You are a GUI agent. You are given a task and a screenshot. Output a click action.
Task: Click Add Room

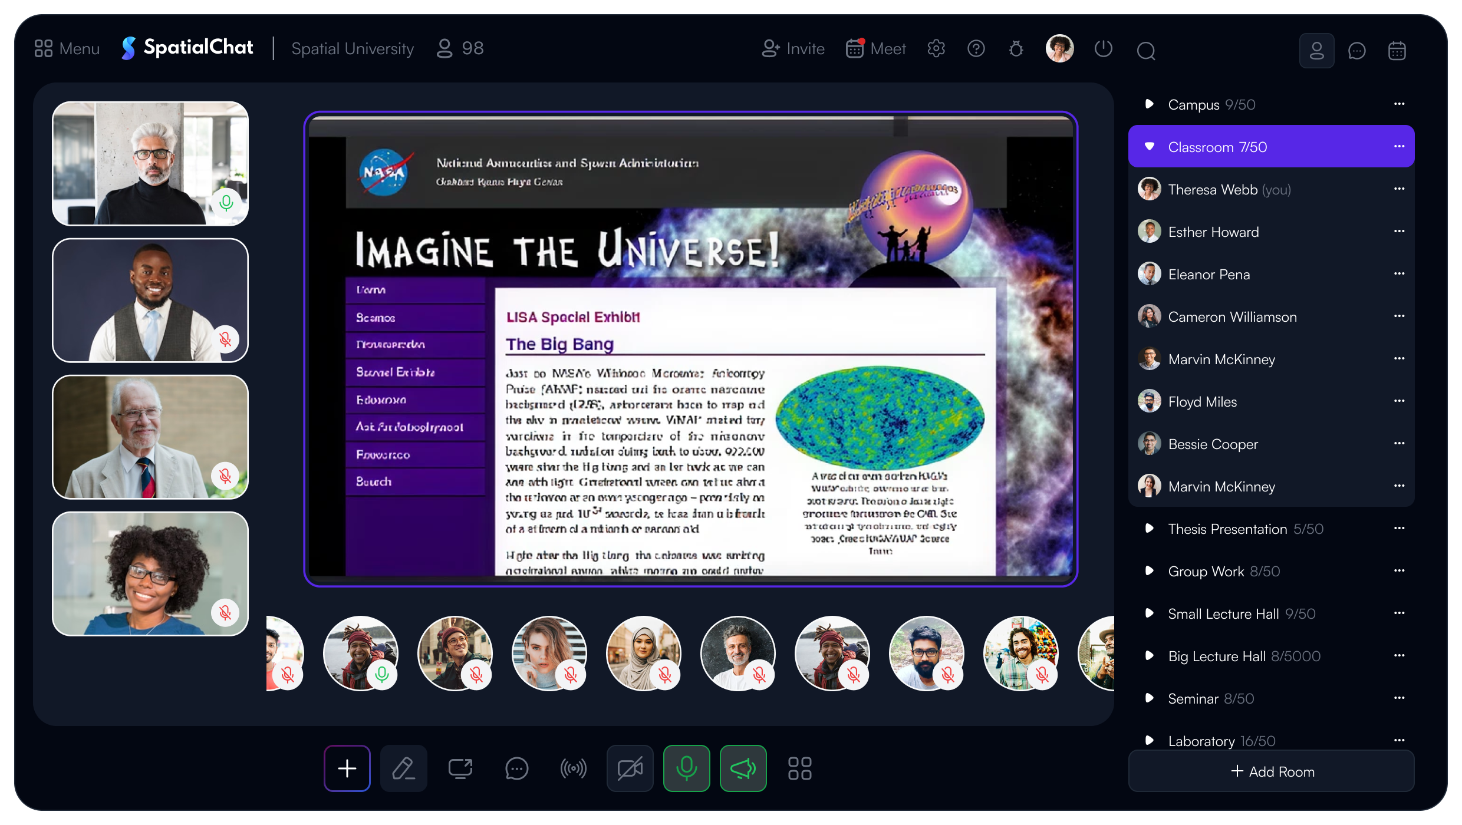(x=1271, y=771)
